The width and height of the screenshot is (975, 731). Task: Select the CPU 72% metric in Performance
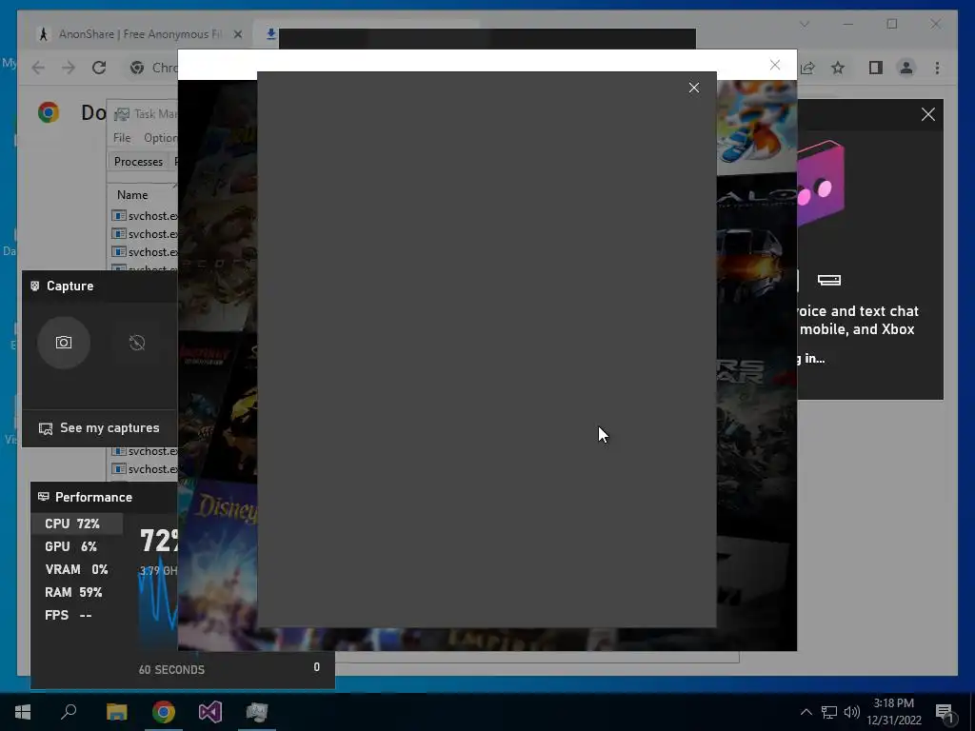77,524
